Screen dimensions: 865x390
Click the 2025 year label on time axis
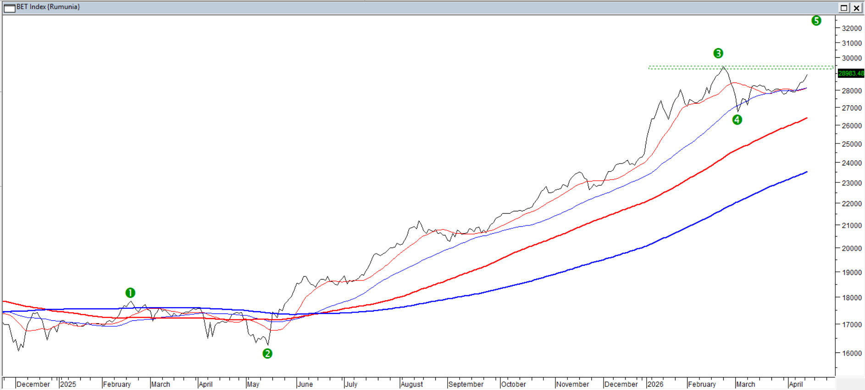point(68,384)
